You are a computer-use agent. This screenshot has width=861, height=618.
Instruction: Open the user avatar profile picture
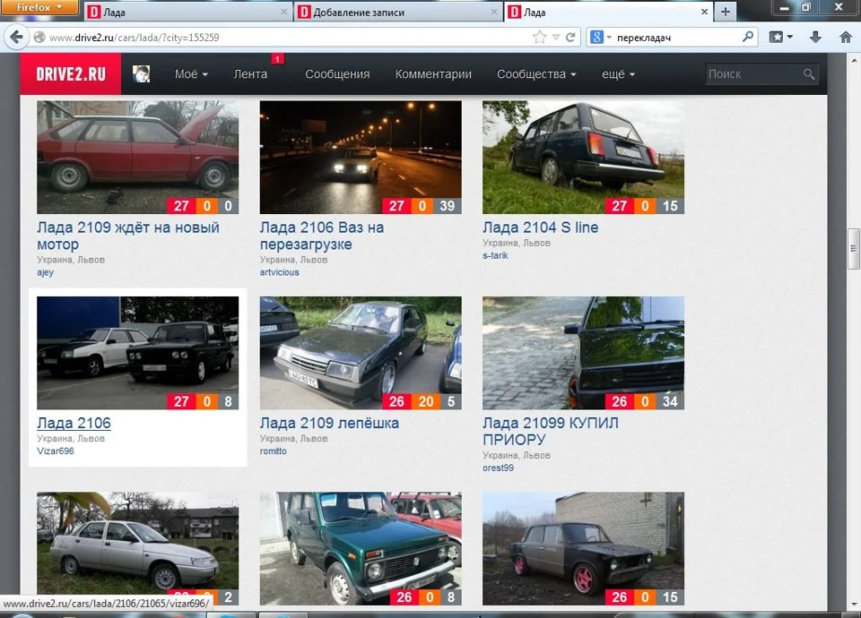[142, 74]
